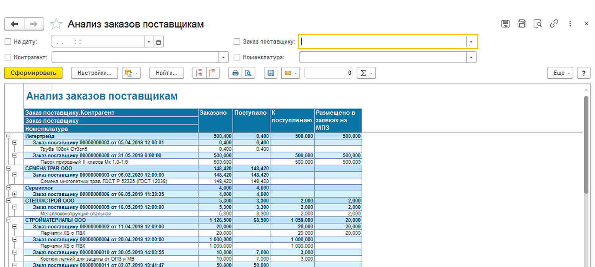
Task: Enable the 'На дату' checkbox
Action: tap(8, 42)
